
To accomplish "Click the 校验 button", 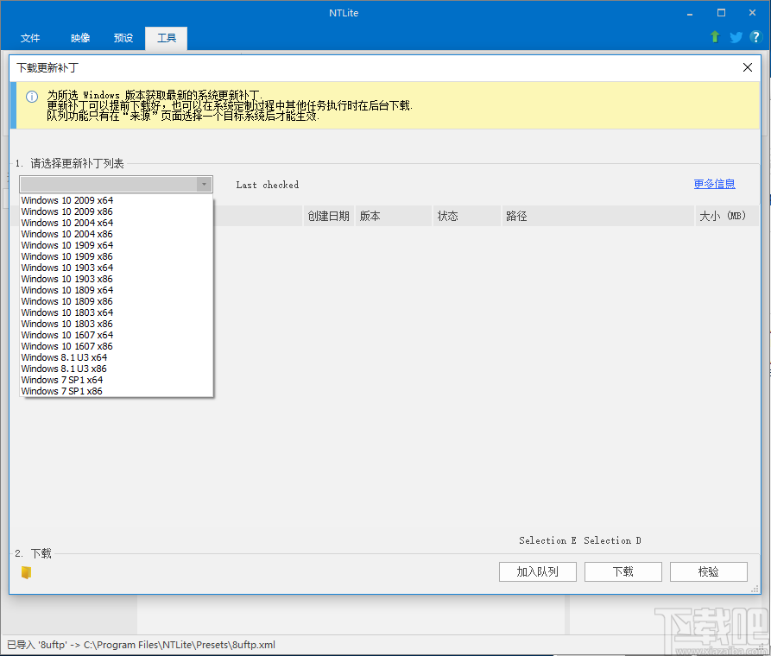I will (x=708, y=571).
